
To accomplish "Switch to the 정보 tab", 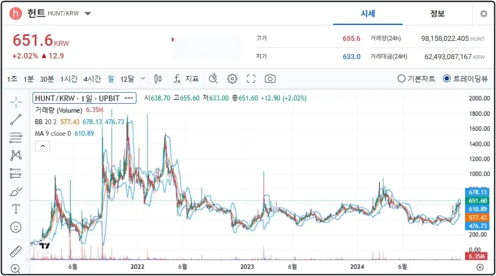I will (437, 14).
